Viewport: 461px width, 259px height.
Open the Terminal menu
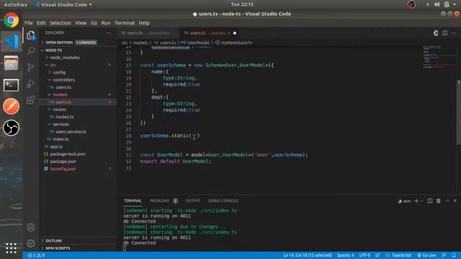click(x=125, y=23)
